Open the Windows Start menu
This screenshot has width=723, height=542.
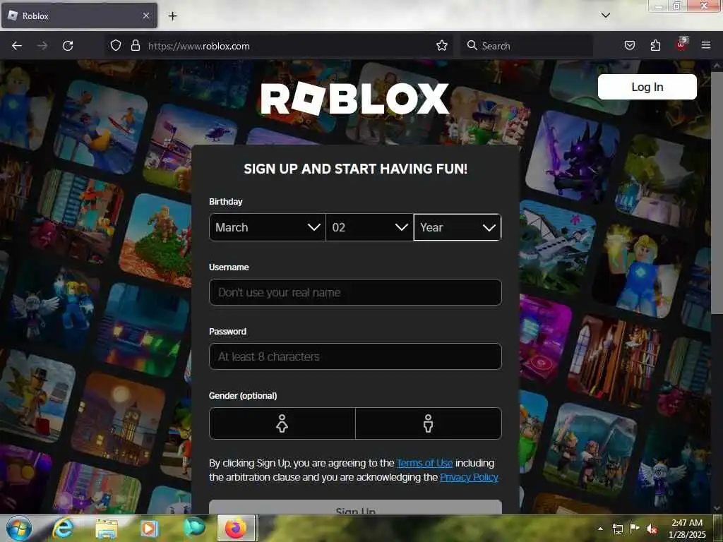19,528
